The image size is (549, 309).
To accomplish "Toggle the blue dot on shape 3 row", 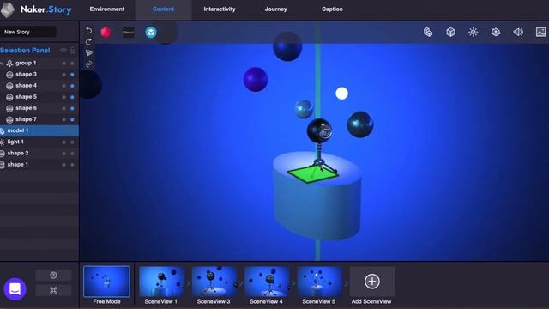I will [x=72, y=75].
